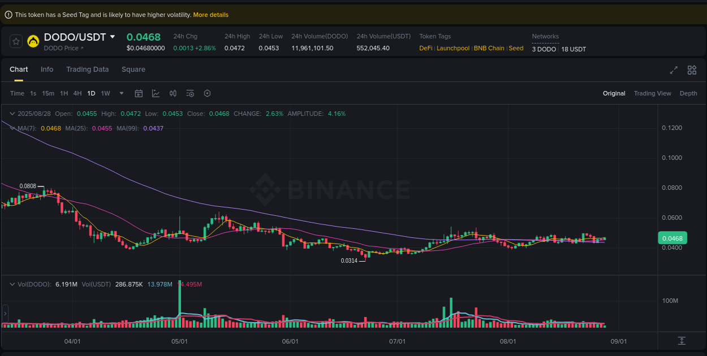The image size is (707, 356).
Task: Switch to the Trading Data tab
Action: pos(88,69)
